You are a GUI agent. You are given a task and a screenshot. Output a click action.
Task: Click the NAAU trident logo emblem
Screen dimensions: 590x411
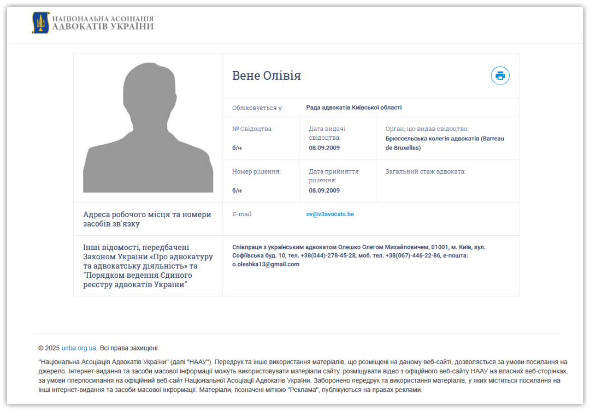click(x=40, y=23)
